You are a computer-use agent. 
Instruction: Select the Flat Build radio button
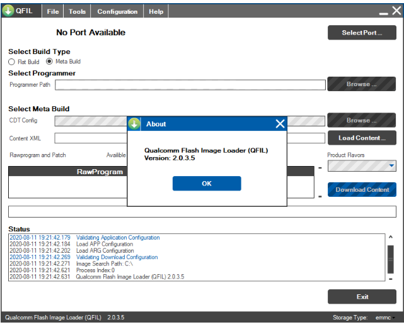tap(11, 62)
